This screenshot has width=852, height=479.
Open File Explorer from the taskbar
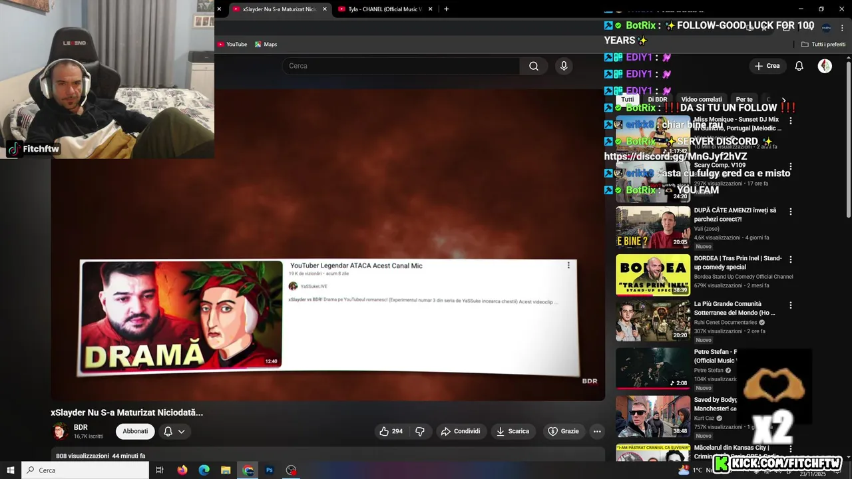coord(226,470)
